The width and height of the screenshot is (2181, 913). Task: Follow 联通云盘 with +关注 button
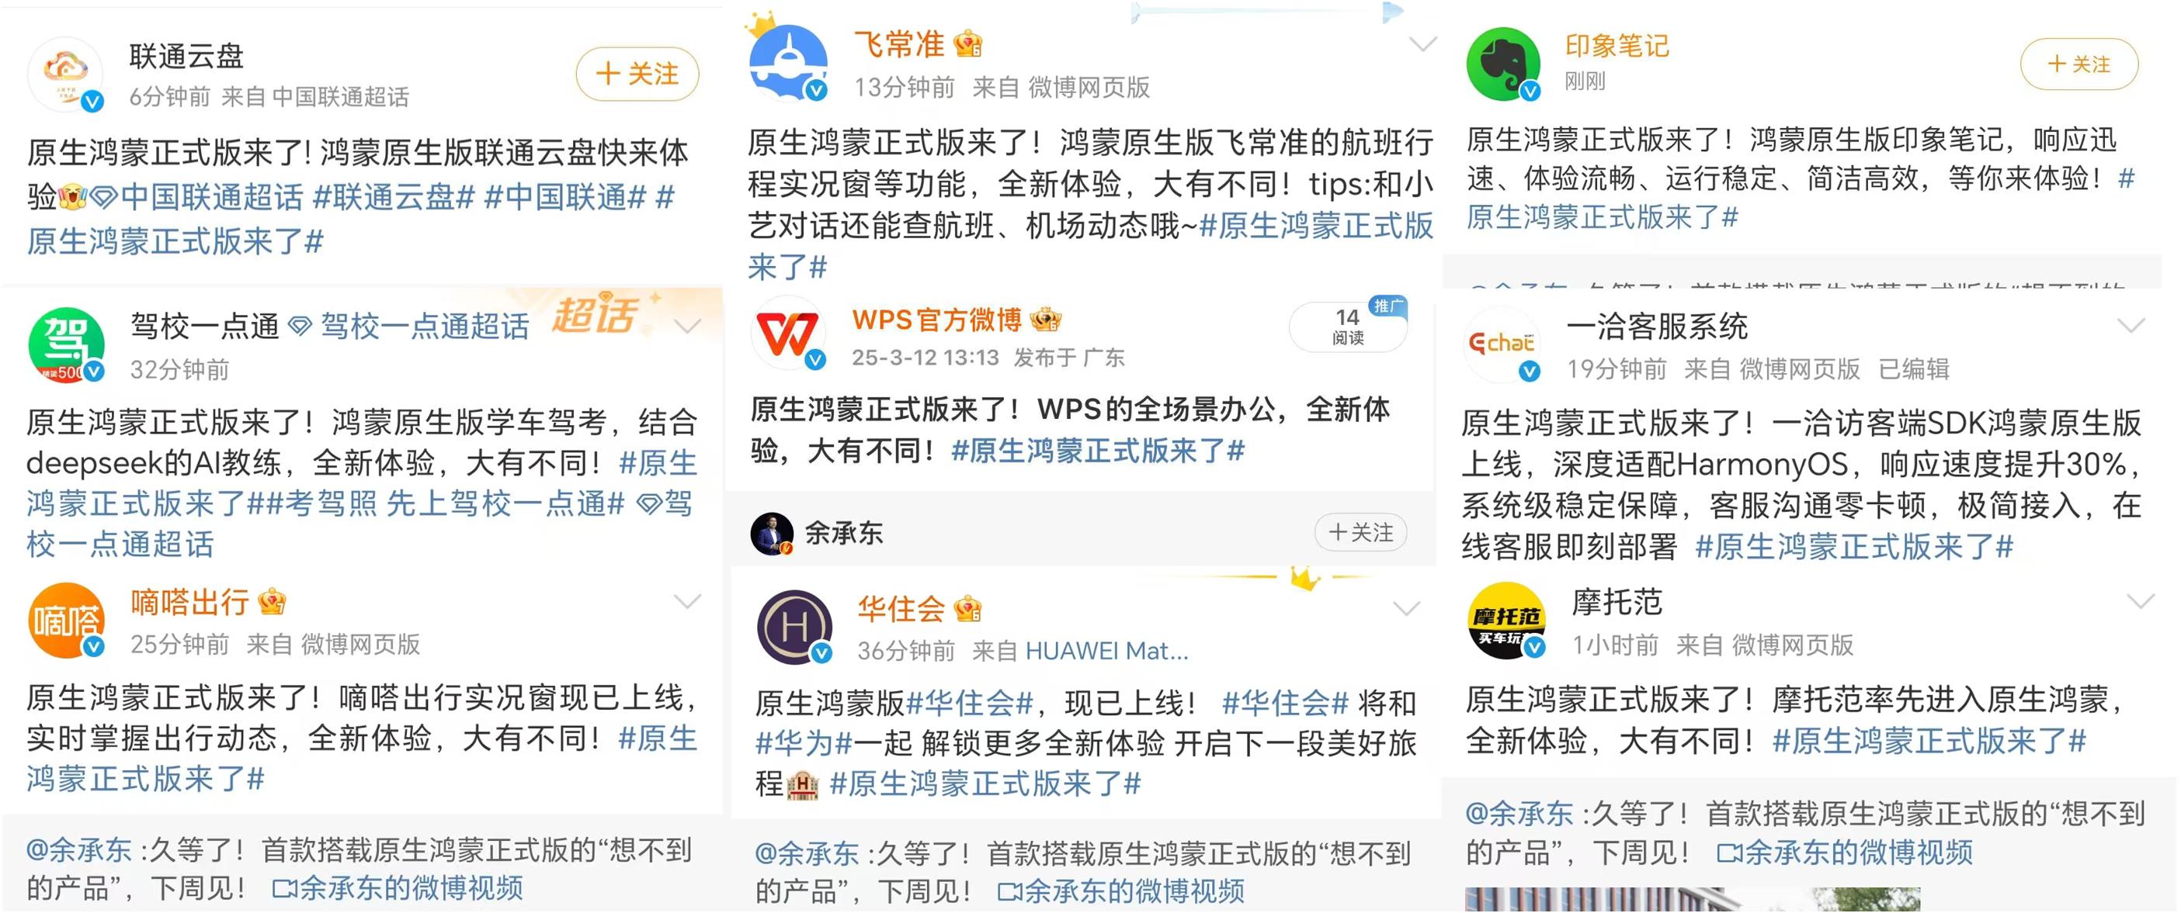pos(637,74)
